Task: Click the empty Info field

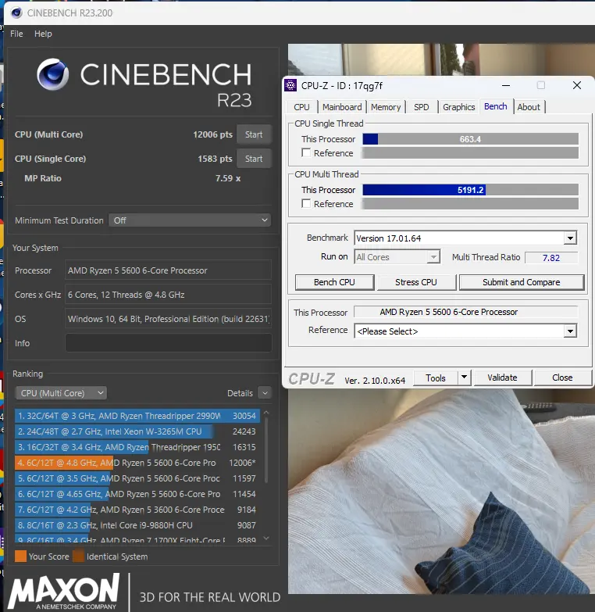Action: 168,343
